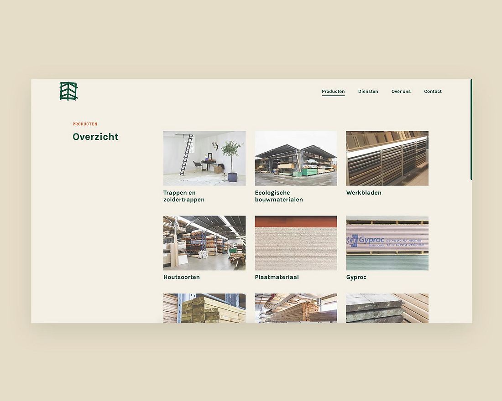
Task: Click the Gyproc product image
Action: tap(387, 243)
